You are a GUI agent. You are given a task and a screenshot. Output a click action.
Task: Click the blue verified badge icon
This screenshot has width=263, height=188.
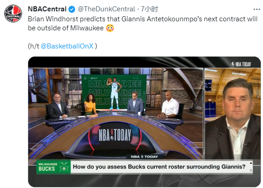pyautogui.click(x=72, y=9)
